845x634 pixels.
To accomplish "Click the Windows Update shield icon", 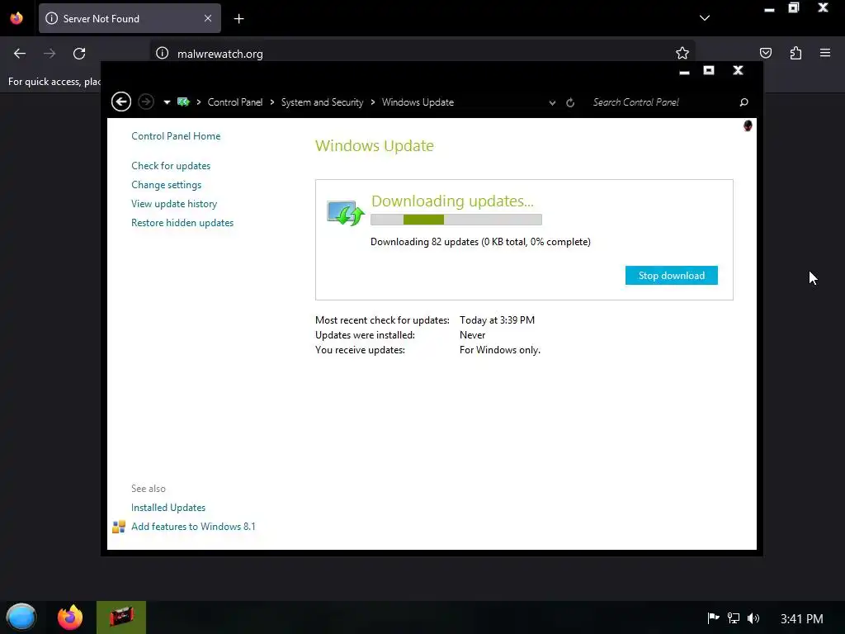I will coord(346,213).
